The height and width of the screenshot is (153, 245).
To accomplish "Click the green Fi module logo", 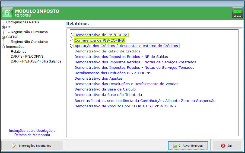I will click(x=7, y=13).
